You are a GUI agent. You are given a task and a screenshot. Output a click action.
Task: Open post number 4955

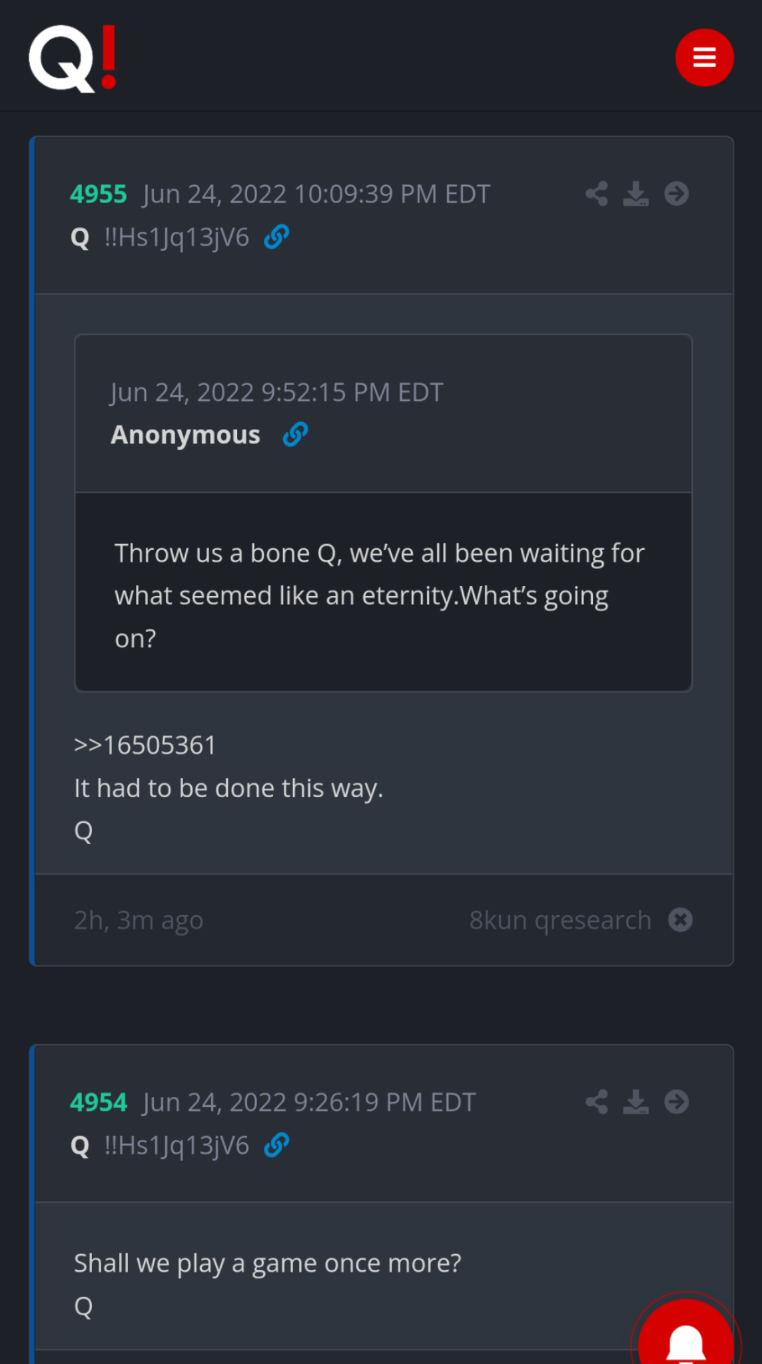(99, 194)
